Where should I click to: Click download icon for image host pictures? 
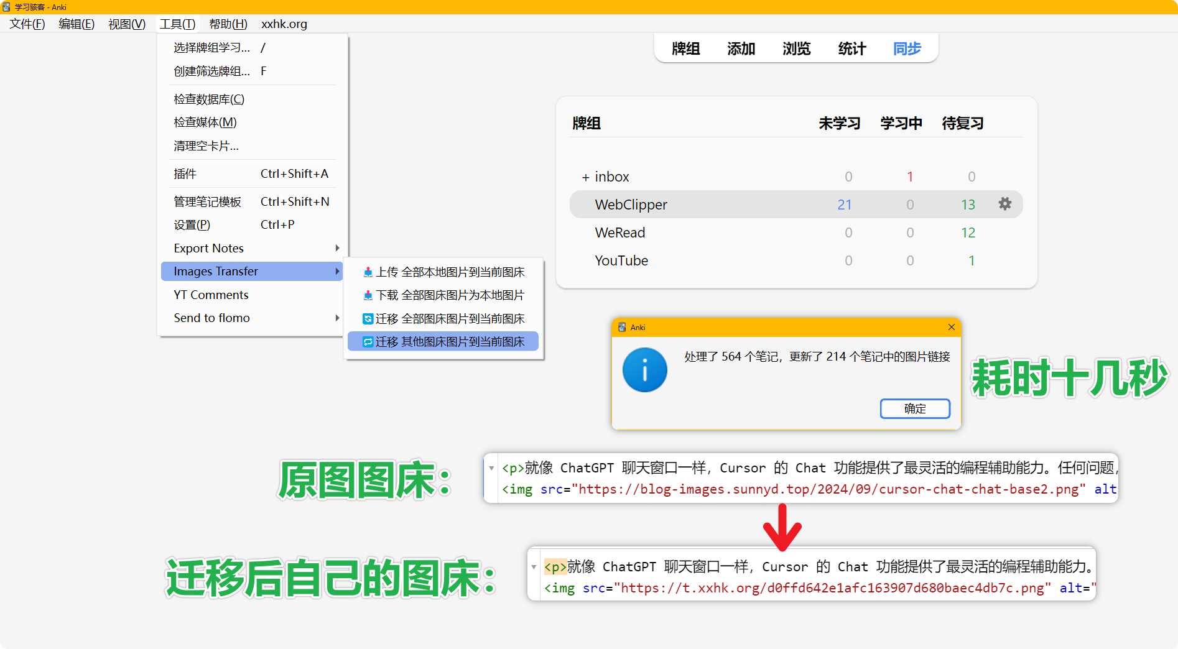pos(368,295)
